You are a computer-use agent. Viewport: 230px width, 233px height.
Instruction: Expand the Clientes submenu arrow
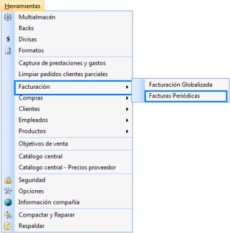[x=127, y=109]
